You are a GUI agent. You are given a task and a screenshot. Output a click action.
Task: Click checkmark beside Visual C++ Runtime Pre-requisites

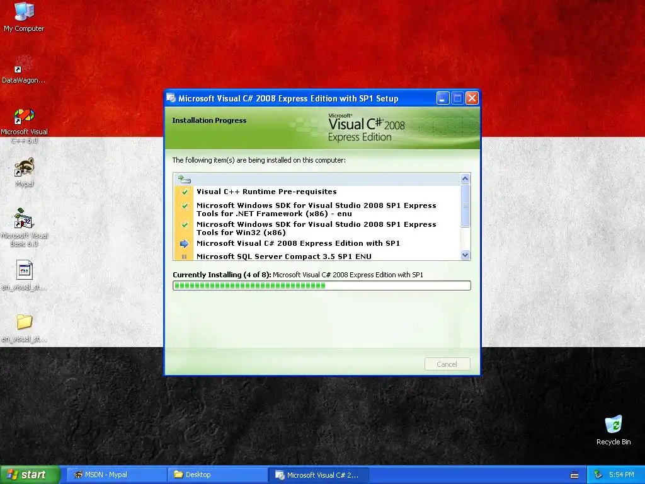pos(185,192)
